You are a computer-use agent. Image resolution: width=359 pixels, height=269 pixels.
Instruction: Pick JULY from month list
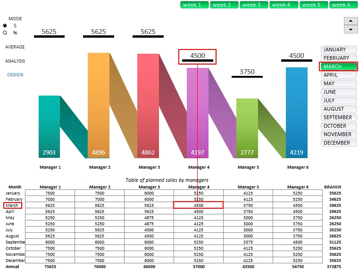click(x=338, y=100)
